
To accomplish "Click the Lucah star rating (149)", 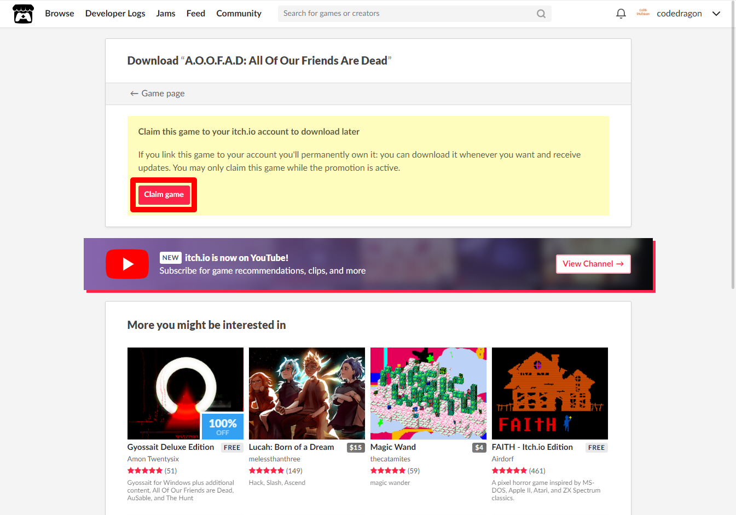I will (276, 471).
